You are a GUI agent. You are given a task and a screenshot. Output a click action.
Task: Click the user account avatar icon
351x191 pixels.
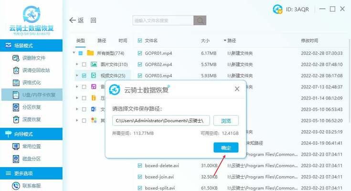tap(277, 10)
